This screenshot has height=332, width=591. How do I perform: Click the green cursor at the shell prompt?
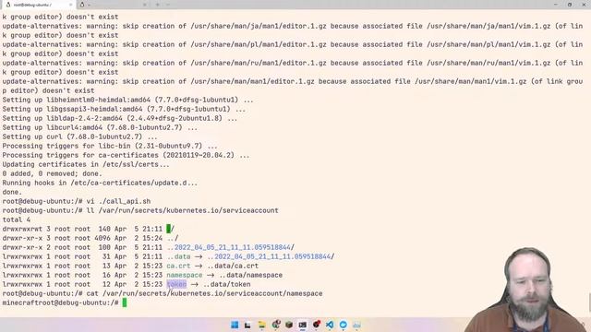[x=125, y=302]
